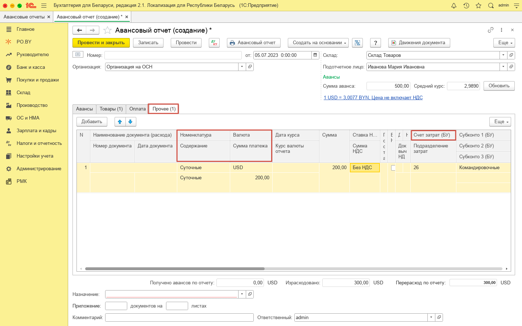Click the notifications bell icon
The image size is (522, 326).
click(x=454, y=5)
